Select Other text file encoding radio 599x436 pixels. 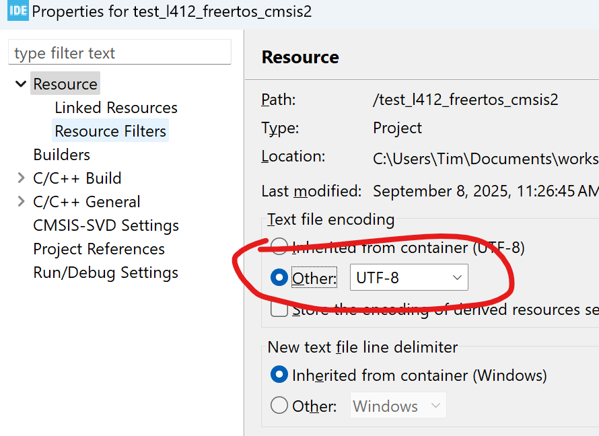click(279, 278)
